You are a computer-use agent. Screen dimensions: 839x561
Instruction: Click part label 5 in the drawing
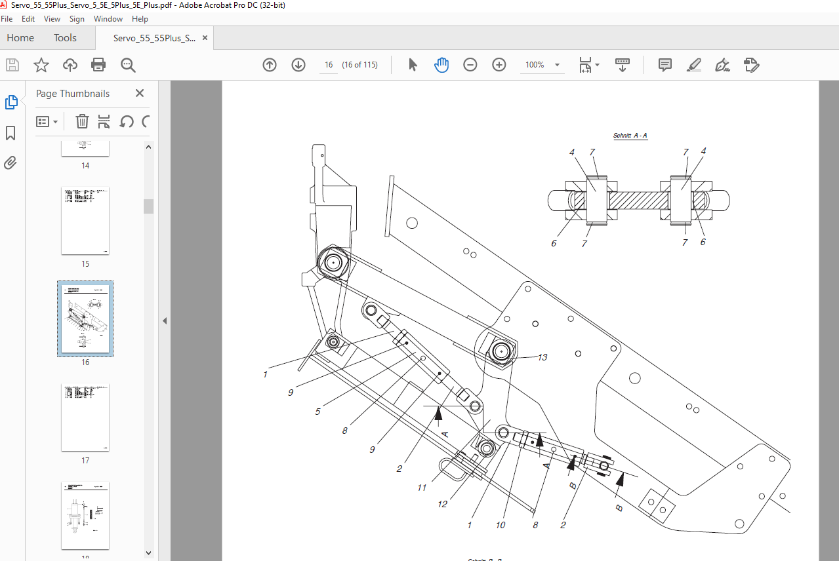pyautogui.click(x=317, y=412)
